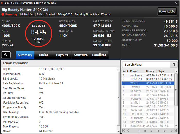The image size is (180, 134).
Task: Go to previous page of player list
Action: 128,131
